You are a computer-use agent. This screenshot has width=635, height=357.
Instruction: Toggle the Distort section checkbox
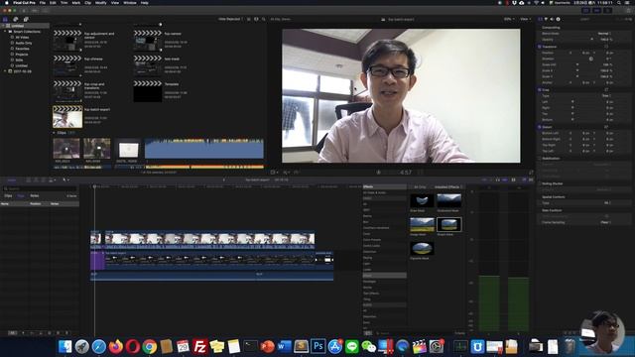(540, 127)
